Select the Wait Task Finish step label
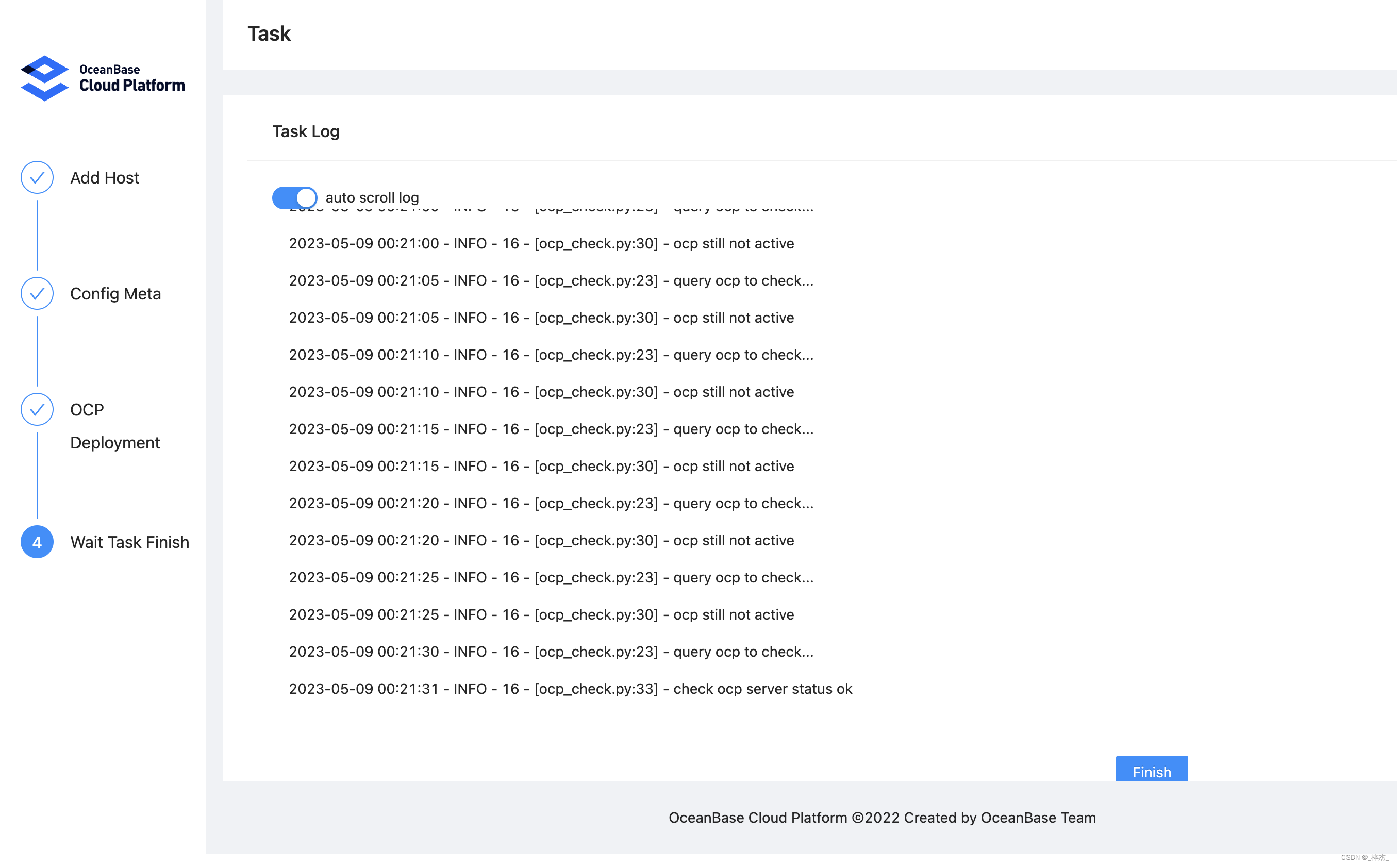 point(129,542)
